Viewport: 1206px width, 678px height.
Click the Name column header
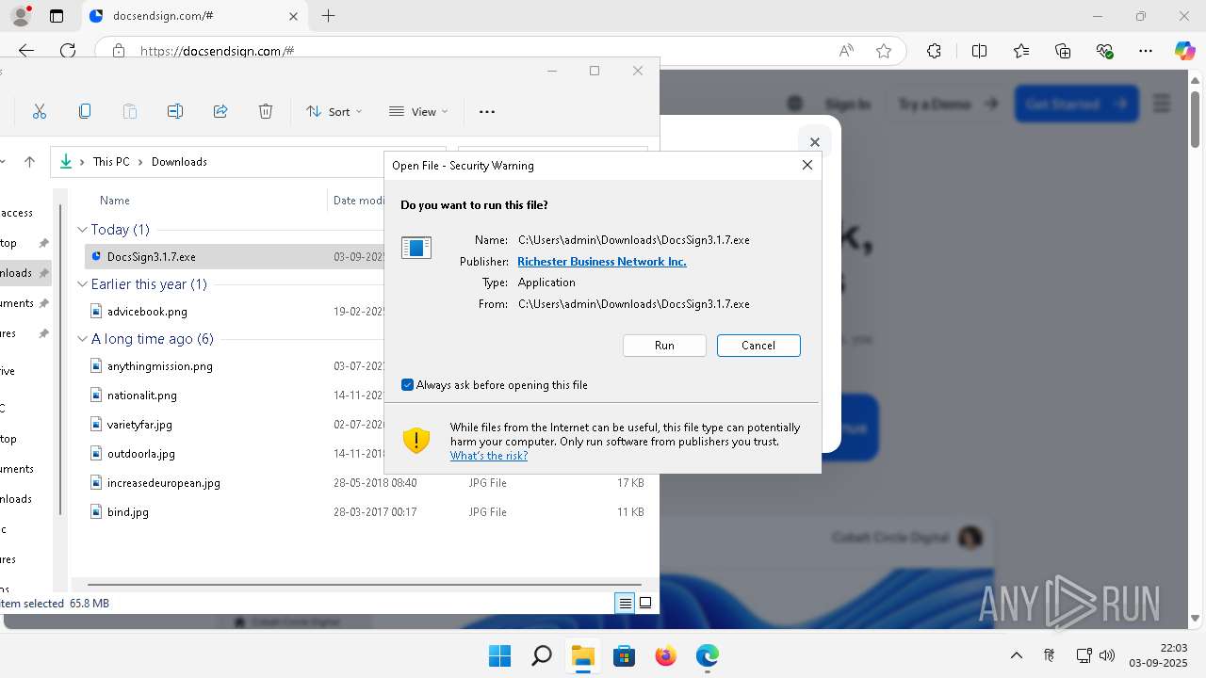click(x=115, y=201)
